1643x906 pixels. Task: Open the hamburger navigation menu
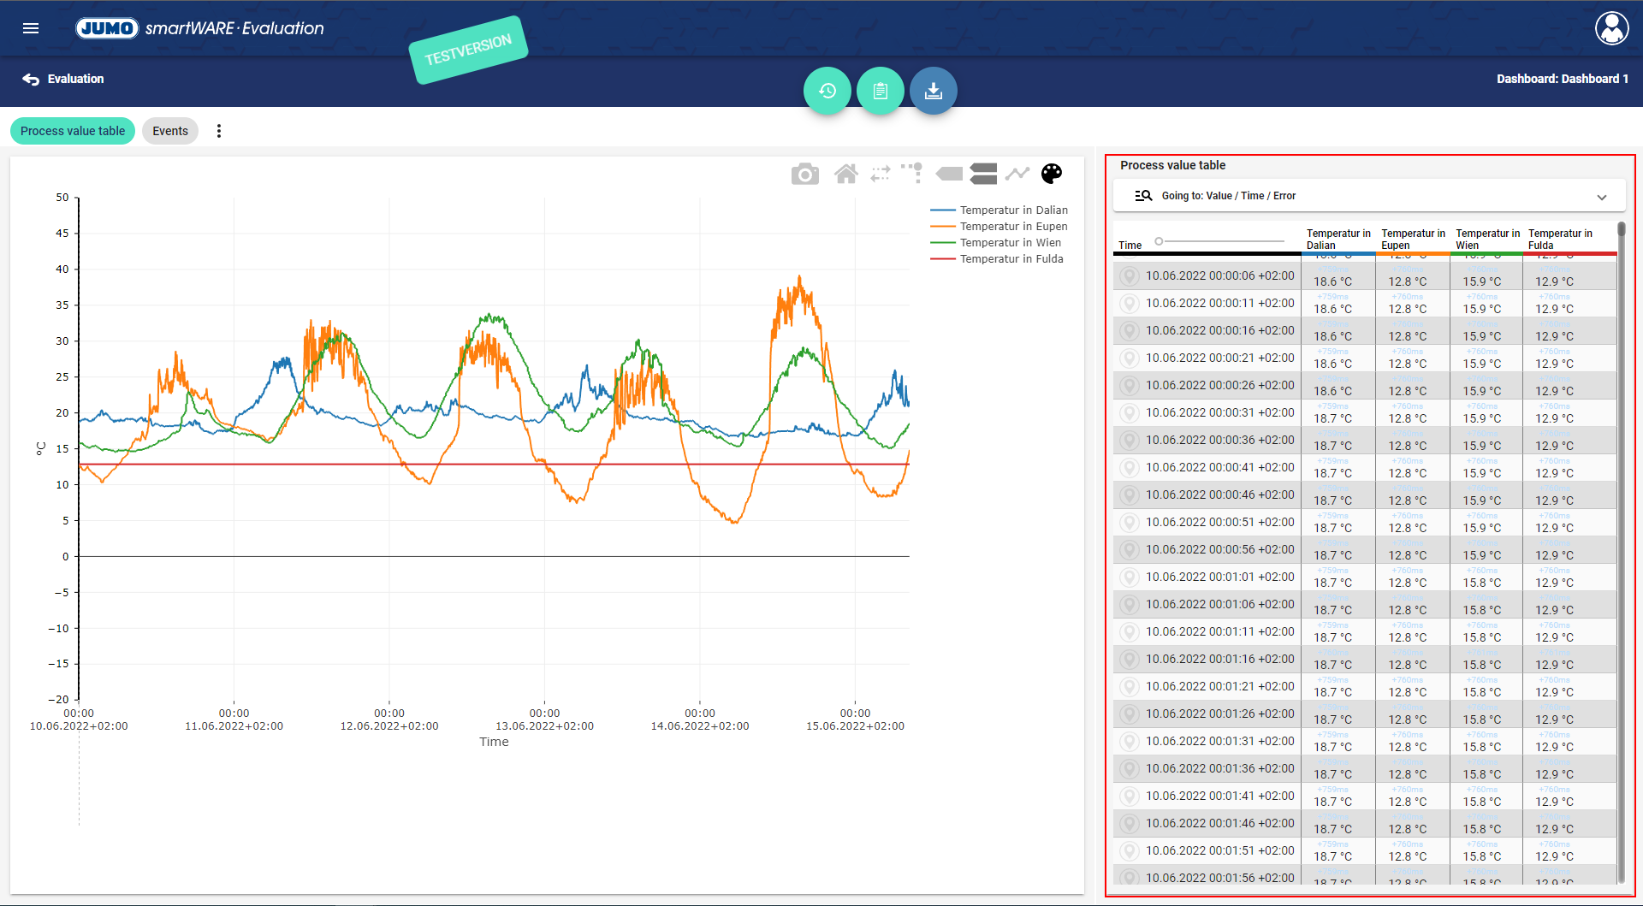coord(31,28)
